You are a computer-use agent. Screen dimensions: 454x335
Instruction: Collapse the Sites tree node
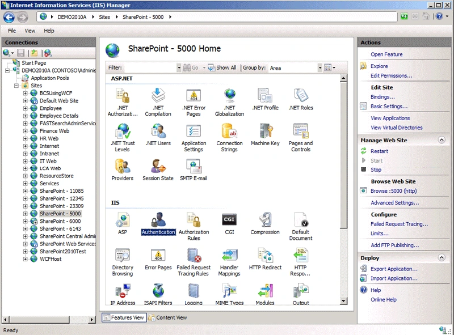click(x=16, y=86)
